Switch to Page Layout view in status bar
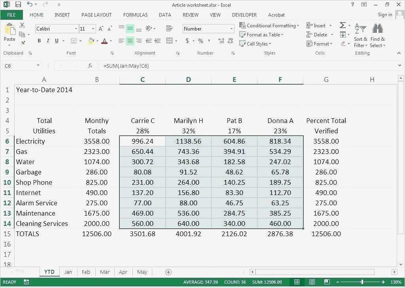405x288 pixels. (x=312, y=282)
